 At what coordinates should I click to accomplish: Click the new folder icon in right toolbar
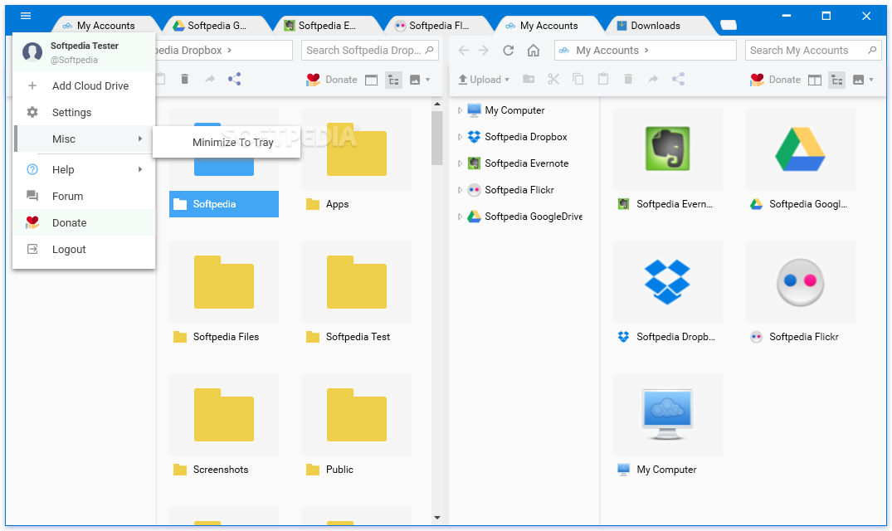pyautogui.click(x=529, y=79)
